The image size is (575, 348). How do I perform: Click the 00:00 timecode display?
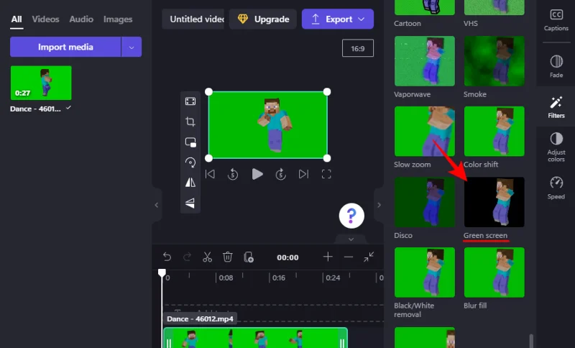pos(287,257)
